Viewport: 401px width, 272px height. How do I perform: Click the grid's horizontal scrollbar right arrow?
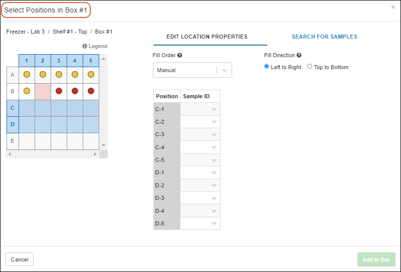pyautogui.click(x=95, y=154)
